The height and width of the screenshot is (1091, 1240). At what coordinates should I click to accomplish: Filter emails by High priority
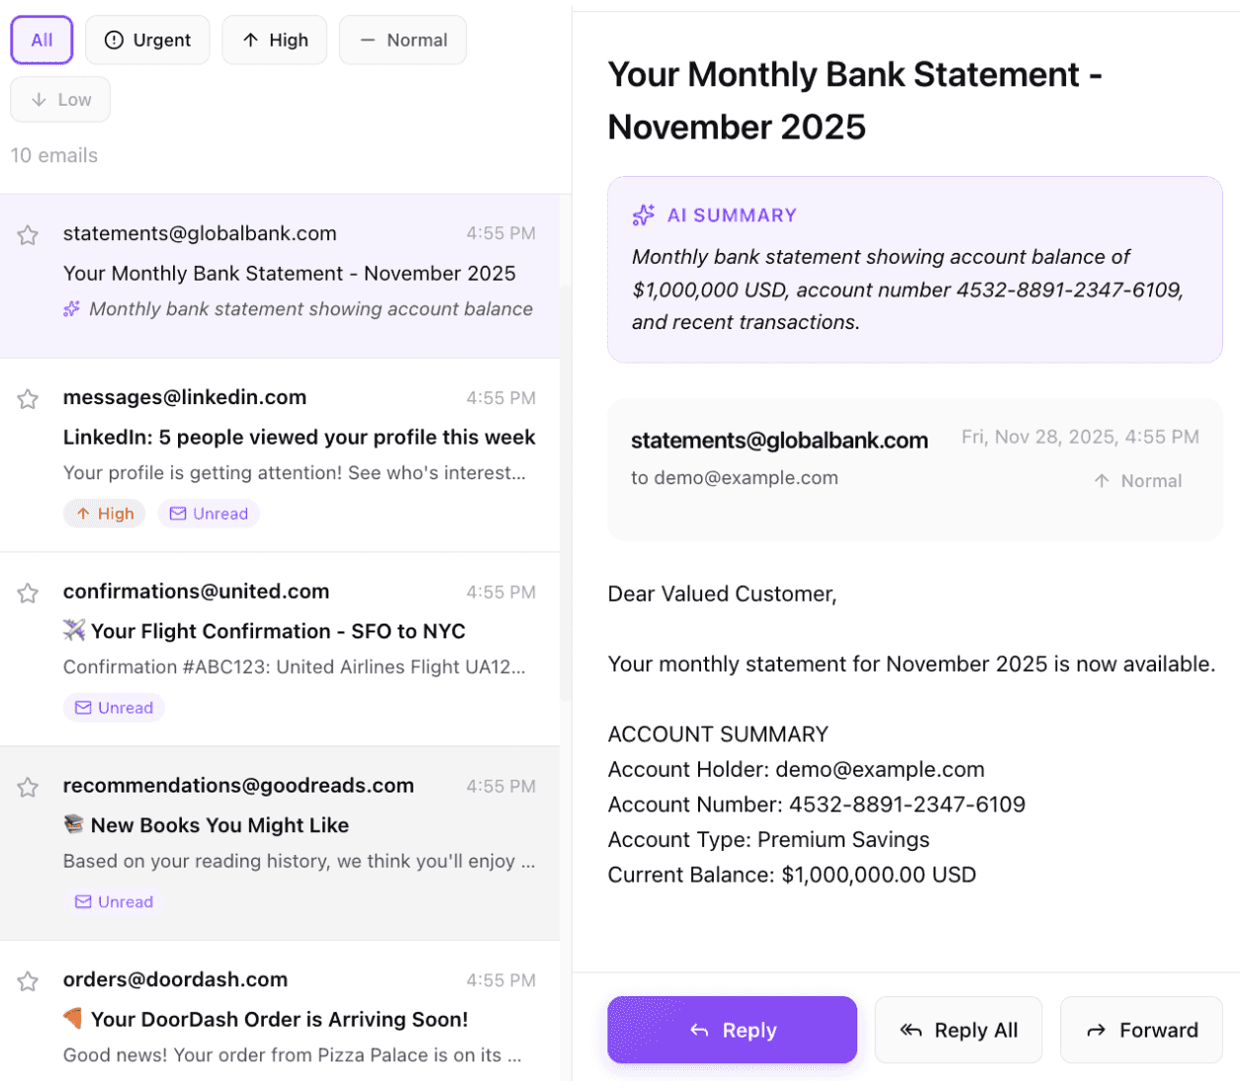coord(274,41)
